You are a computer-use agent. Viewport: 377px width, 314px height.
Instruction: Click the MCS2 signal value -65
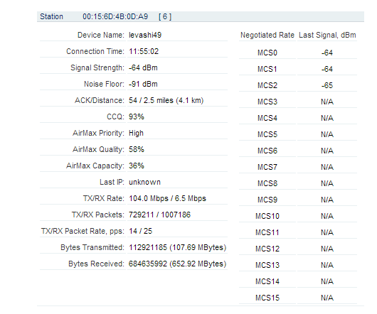(x=327, y=85)
